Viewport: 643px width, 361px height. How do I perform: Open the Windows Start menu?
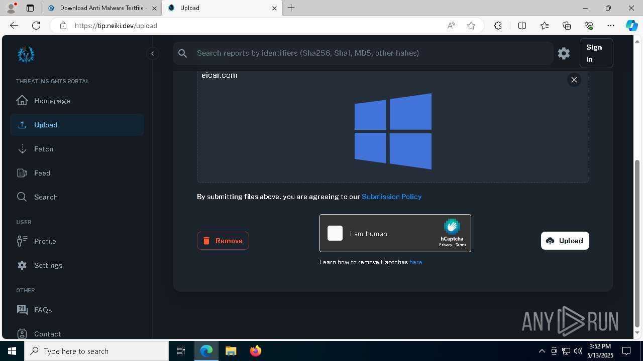(12, 351)
